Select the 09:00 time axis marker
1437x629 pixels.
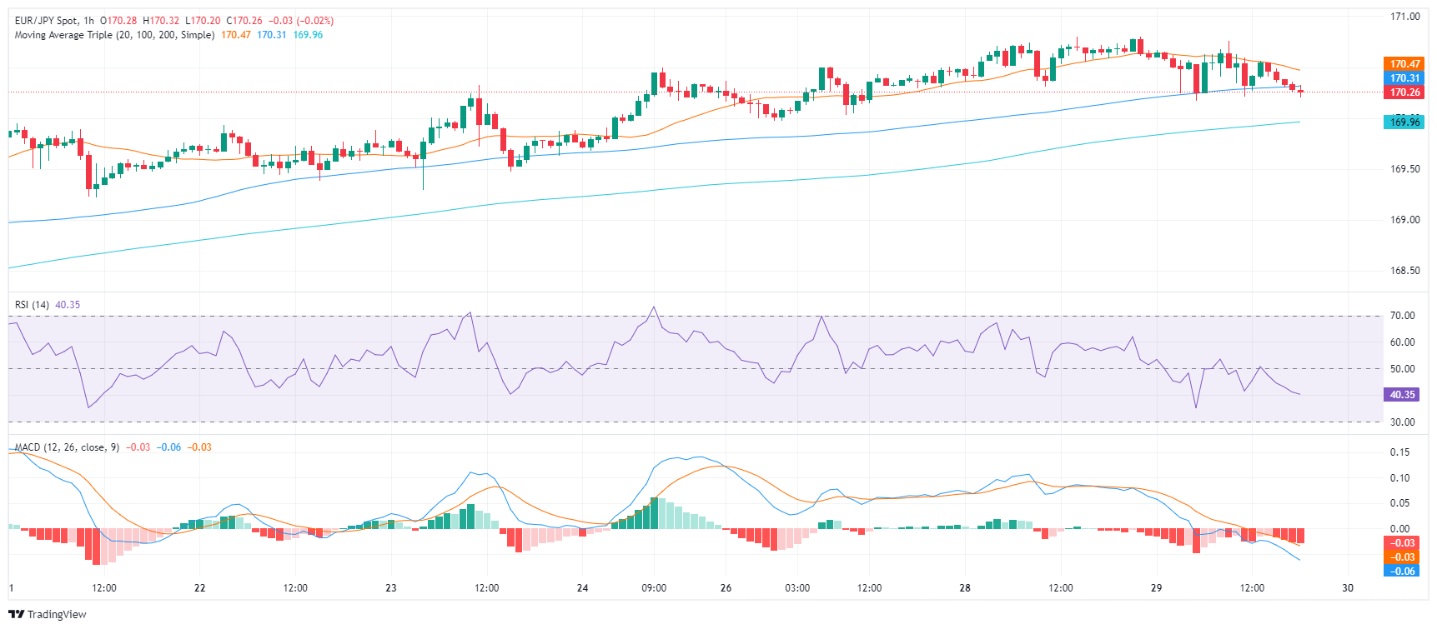[x=654, y=588]
